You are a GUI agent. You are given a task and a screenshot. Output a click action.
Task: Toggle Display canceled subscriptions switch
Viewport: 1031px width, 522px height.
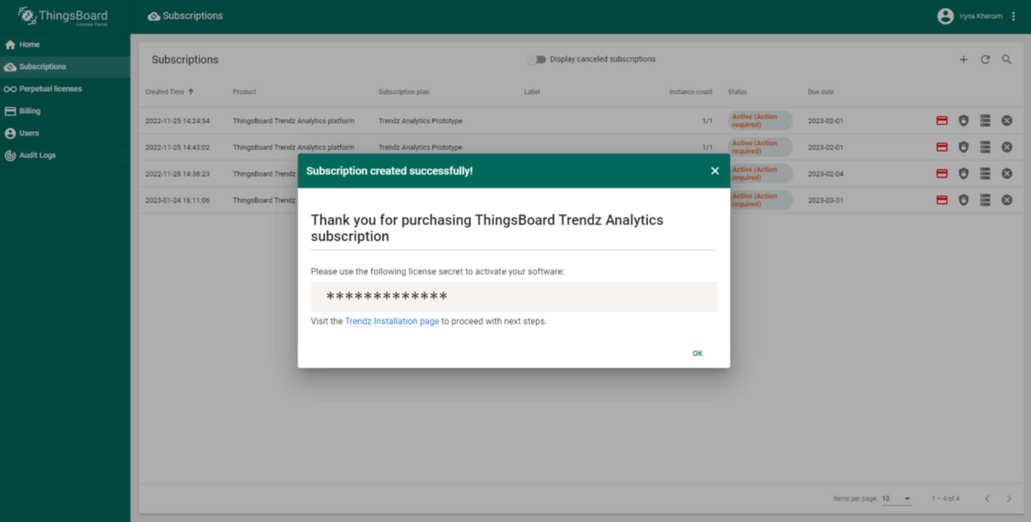click(x=536, y=59)
